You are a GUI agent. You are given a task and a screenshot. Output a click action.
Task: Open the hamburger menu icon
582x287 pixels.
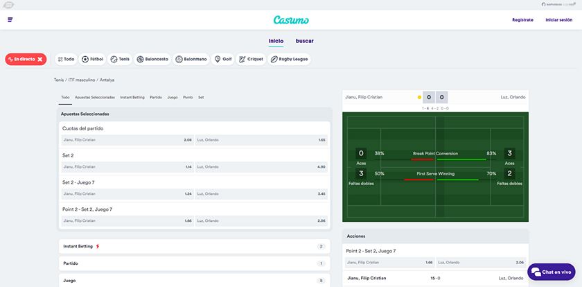point(10,19)
